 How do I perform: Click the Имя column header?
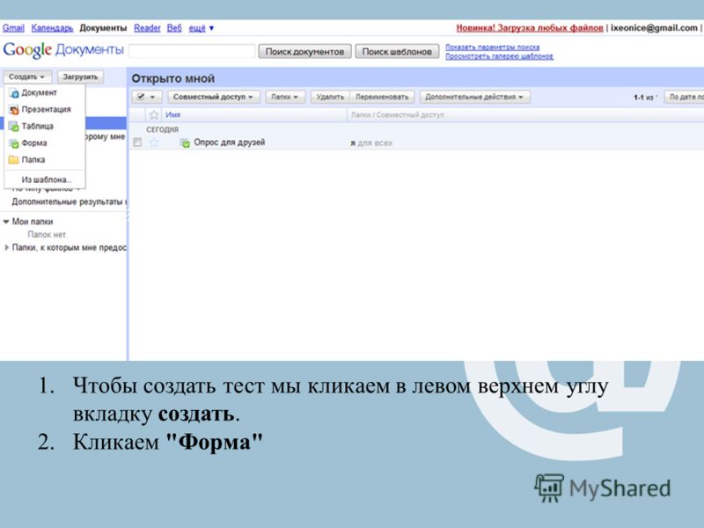[x=172, y=115]
